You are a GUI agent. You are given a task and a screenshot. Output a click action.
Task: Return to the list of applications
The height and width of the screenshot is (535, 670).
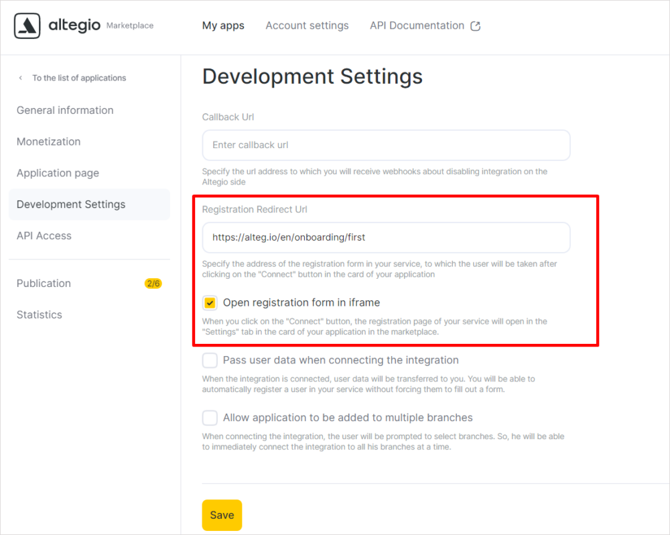pyautogui.click(x=79, y=78)
